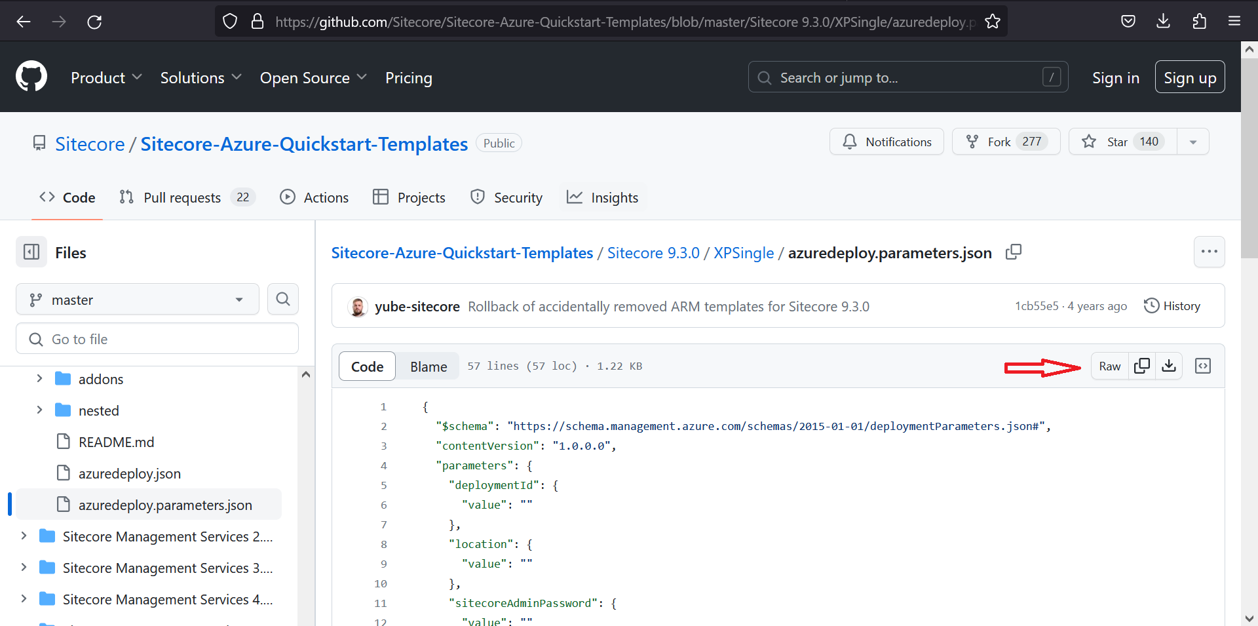The width and height of the screenshot is (1258, 626).
Task: Open the Actions tab
Action: coord(314,197)
